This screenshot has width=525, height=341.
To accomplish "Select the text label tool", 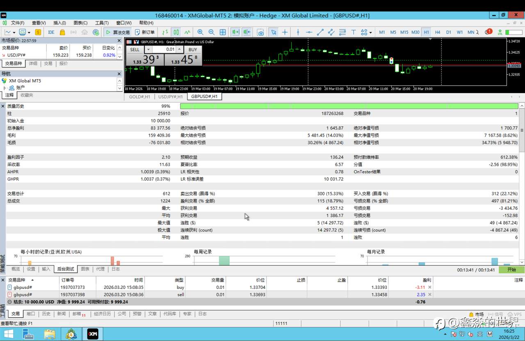I will coord(353,32).
